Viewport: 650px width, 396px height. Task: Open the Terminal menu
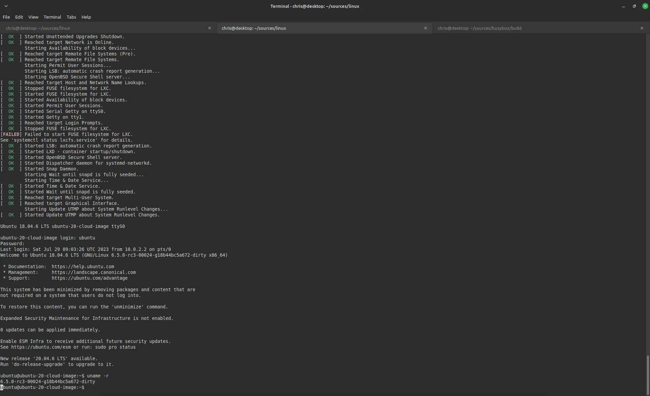coord(52,17)
